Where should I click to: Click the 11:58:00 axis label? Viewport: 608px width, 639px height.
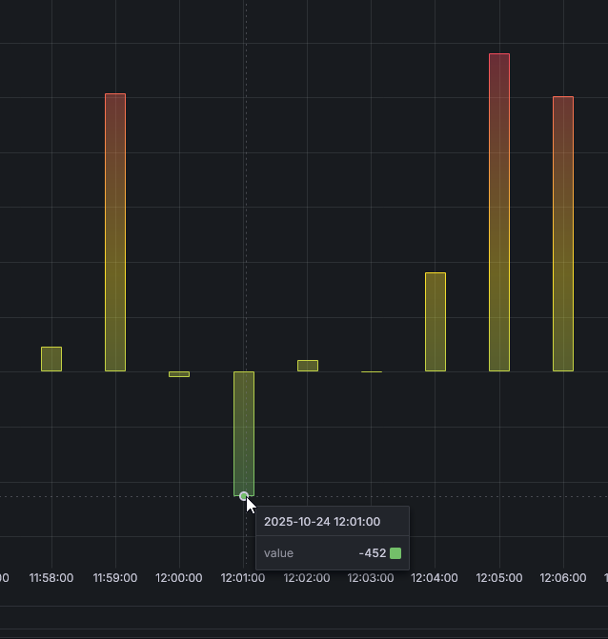51,578
